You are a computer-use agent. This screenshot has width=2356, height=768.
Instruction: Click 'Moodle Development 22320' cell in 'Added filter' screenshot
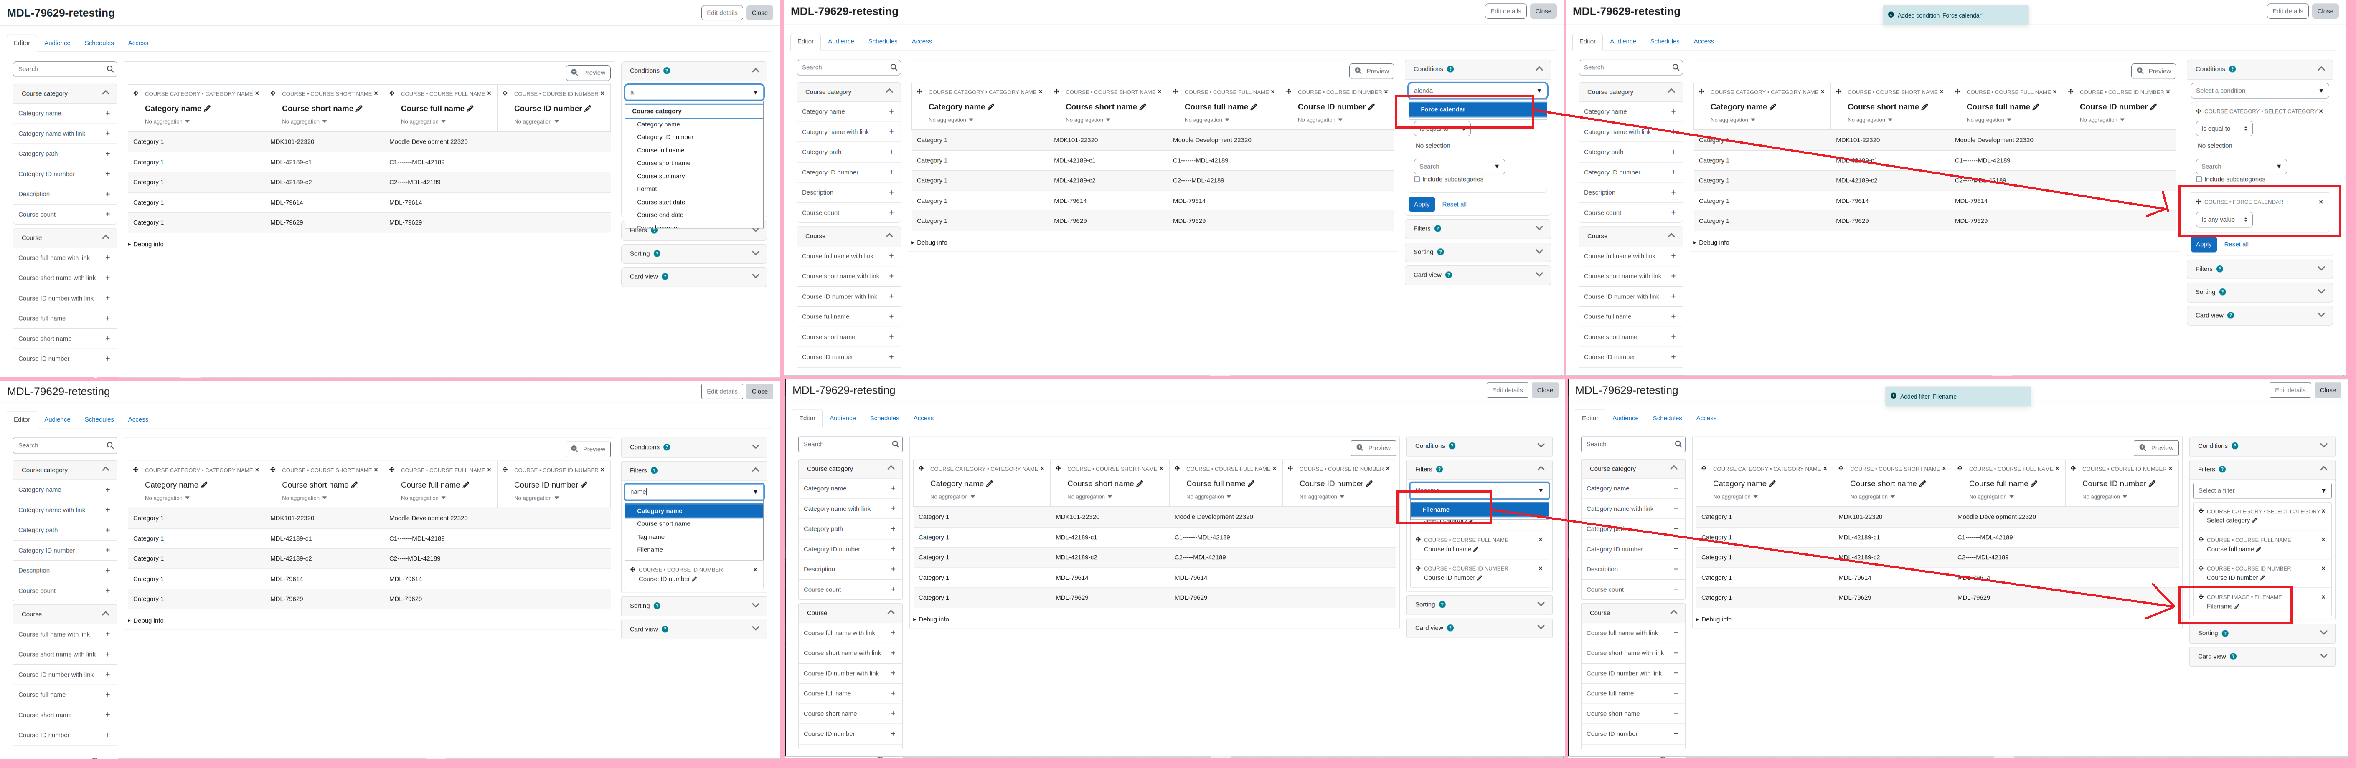point(1998,517)
